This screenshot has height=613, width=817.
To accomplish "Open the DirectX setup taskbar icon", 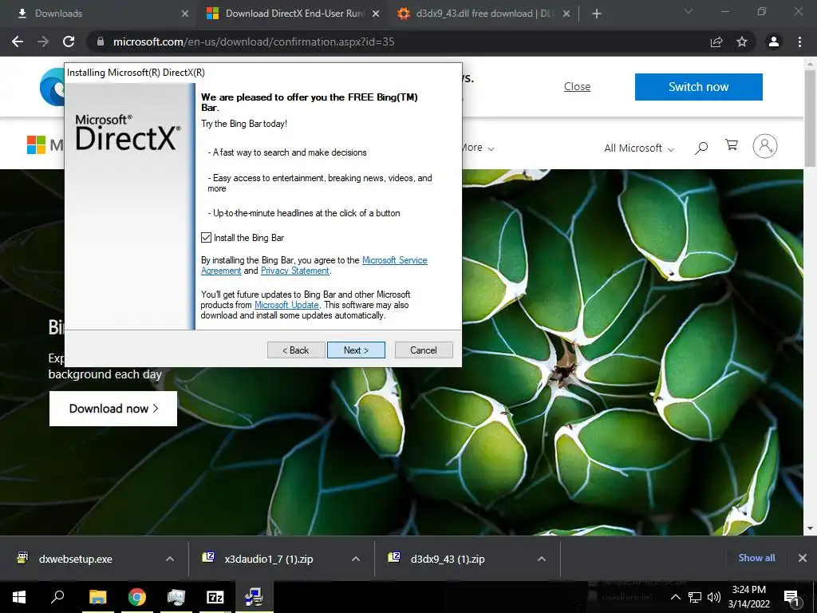I will click(x=255, y=597).
